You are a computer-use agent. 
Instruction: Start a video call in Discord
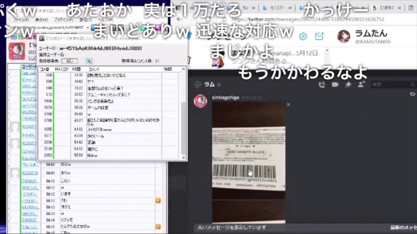click(335, 84)
